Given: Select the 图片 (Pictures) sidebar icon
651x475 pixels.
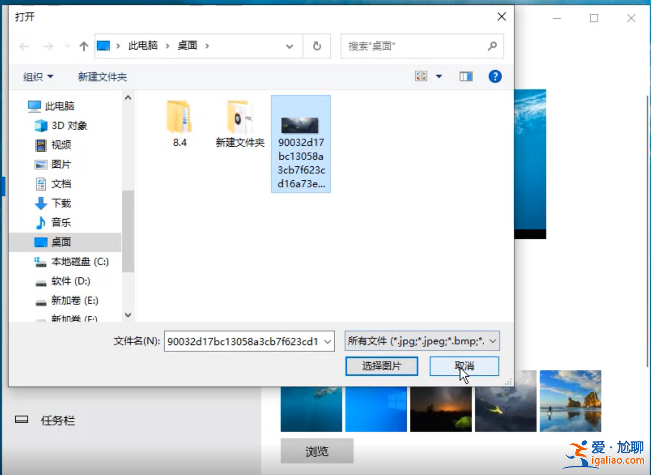Looking at the screenshot, I should [x=39, y=164].
